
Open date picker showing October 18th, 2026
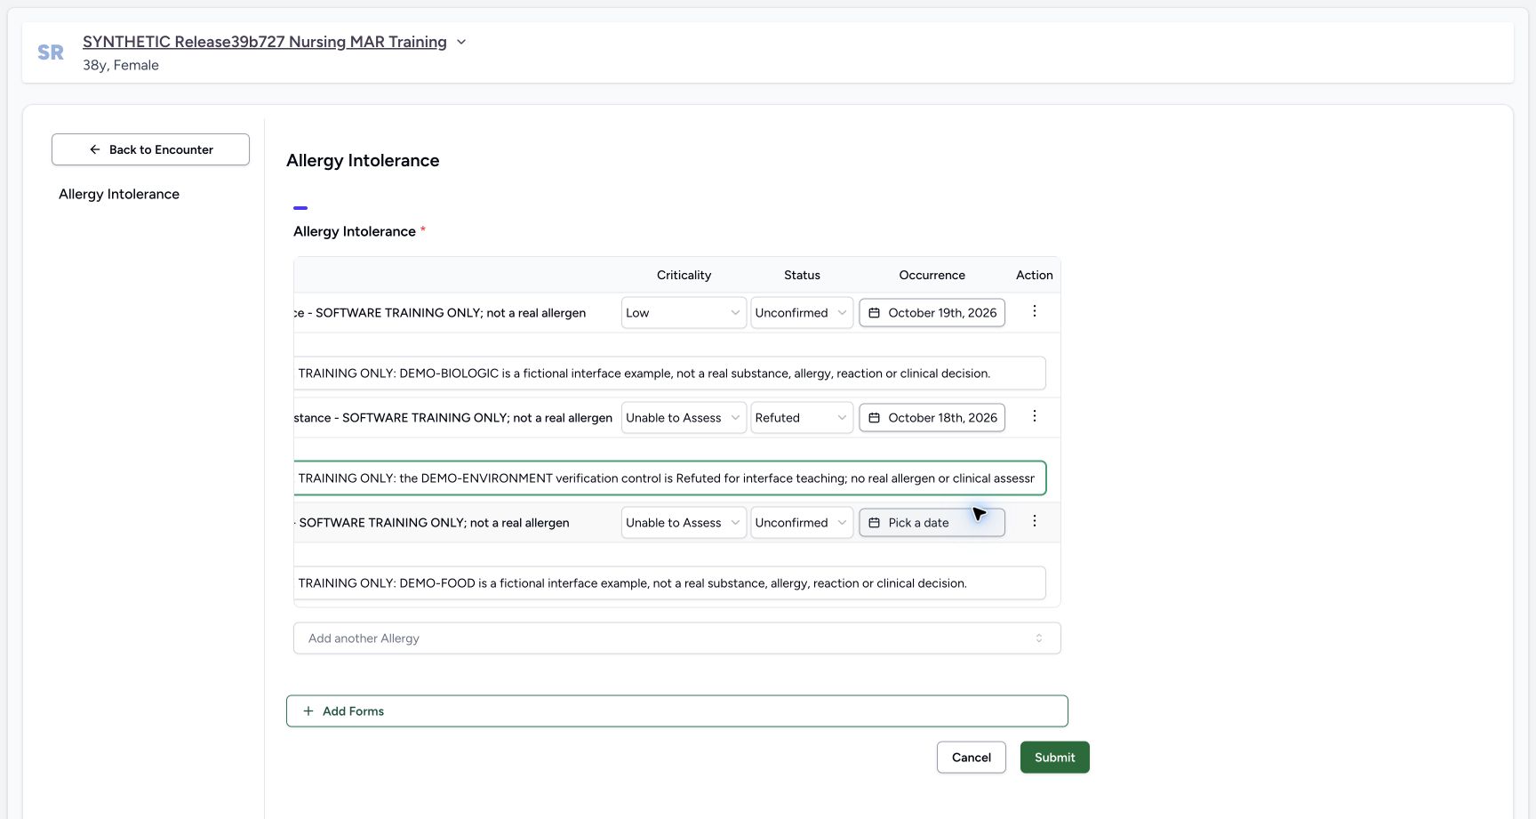(932, 418)
